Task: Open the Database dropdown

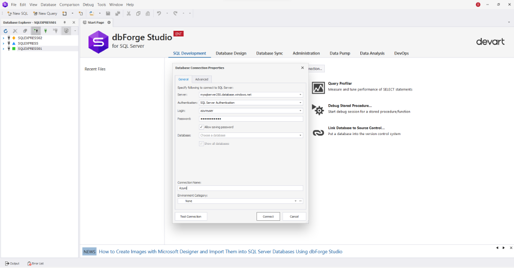Action: click(300, 136)
